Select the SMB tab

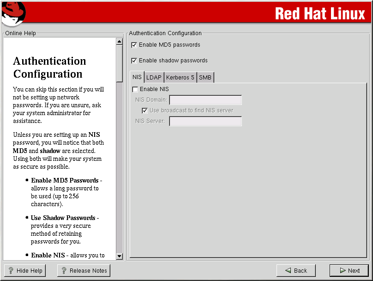click(205, 78)
